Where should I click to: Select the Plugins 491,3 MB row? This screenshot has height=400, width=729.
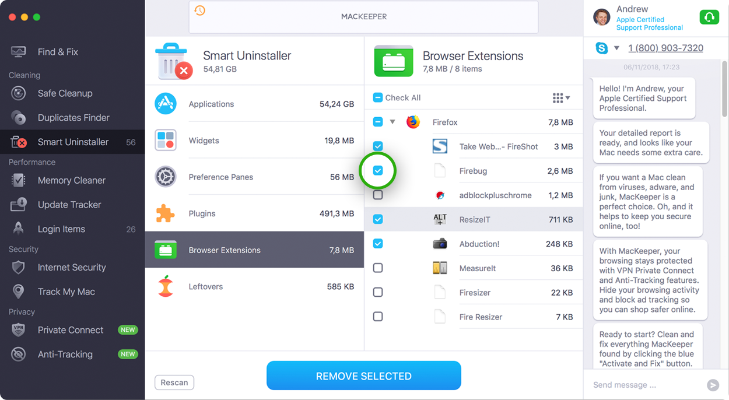tap(254, 213)
